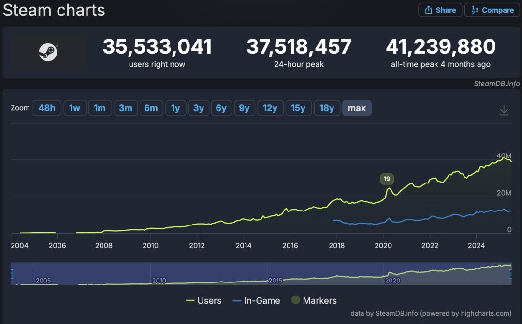Click the marker 19 on the chart
The image size is (522, 324).
(x=387, y=179)
